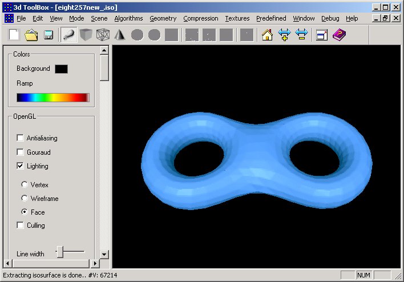Image resolution: width=404 pixels, height=282 pixels.
Task: Open the Textures menu
Action: [x=237, y=18]
